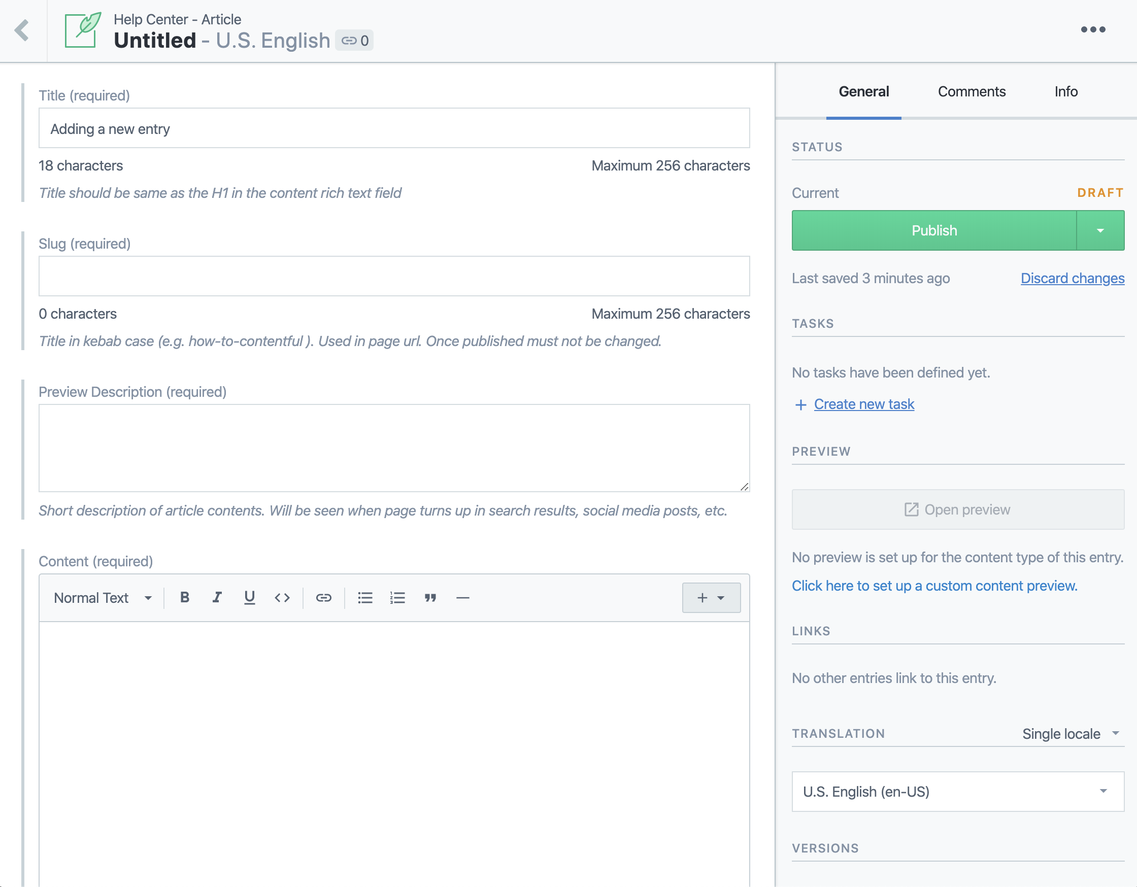Insert a horizontal rule
This screenshot has width=1137, height=887.
[x=463, y=598]
